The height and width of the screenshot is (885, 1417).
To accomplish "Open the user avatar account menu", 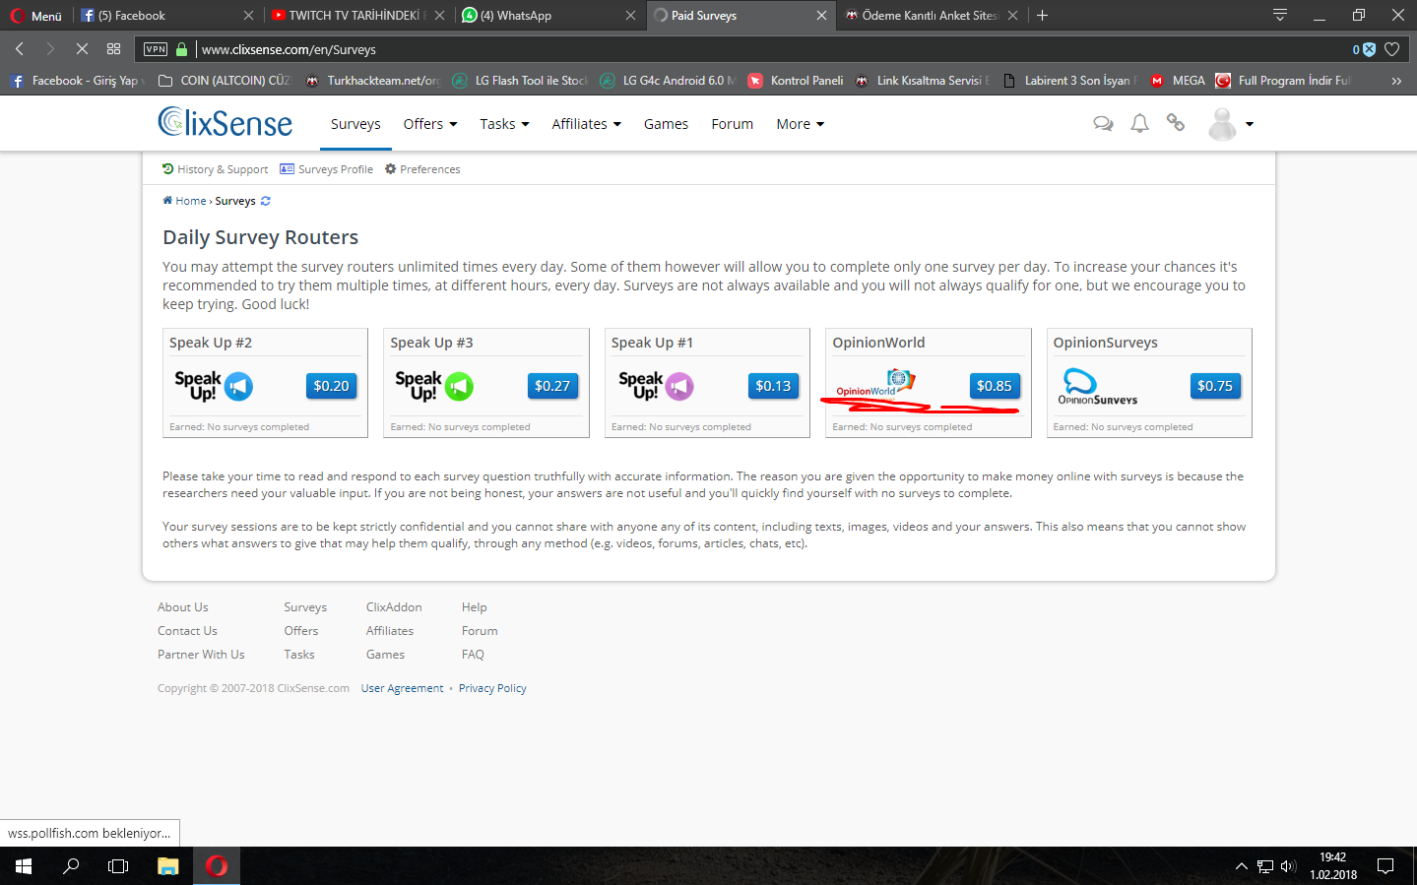I will click(1230, 124).
